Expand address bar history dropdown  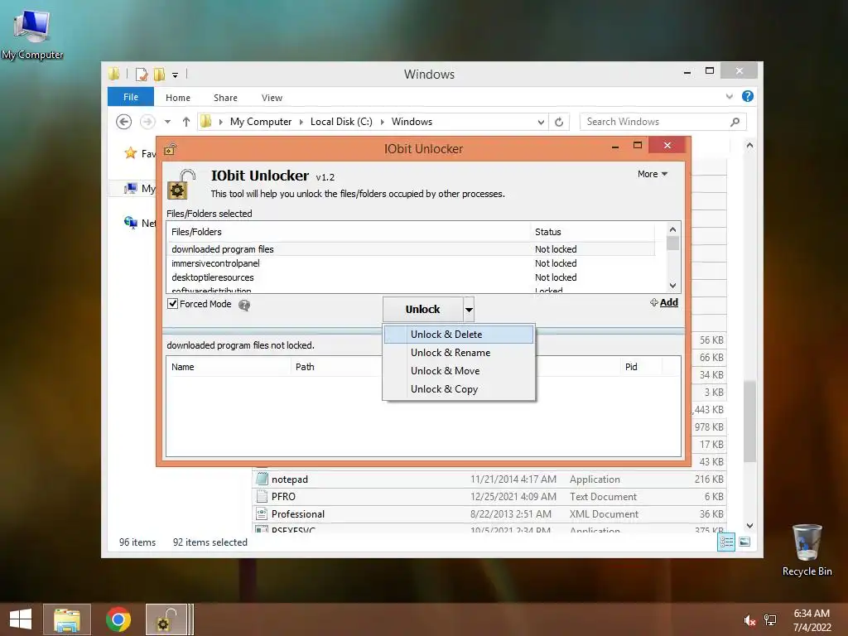pos(541,123)
